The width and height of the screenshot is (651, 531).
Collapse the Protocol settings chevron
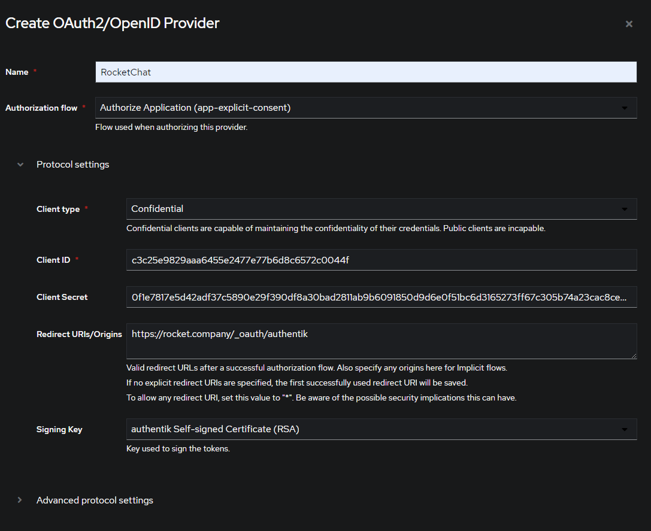[20, 165]
